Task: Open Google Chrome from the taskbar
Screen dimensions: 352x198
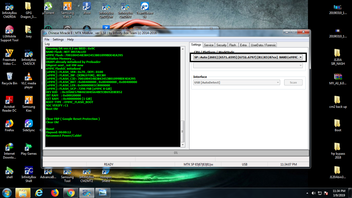Action: (71, 193)
